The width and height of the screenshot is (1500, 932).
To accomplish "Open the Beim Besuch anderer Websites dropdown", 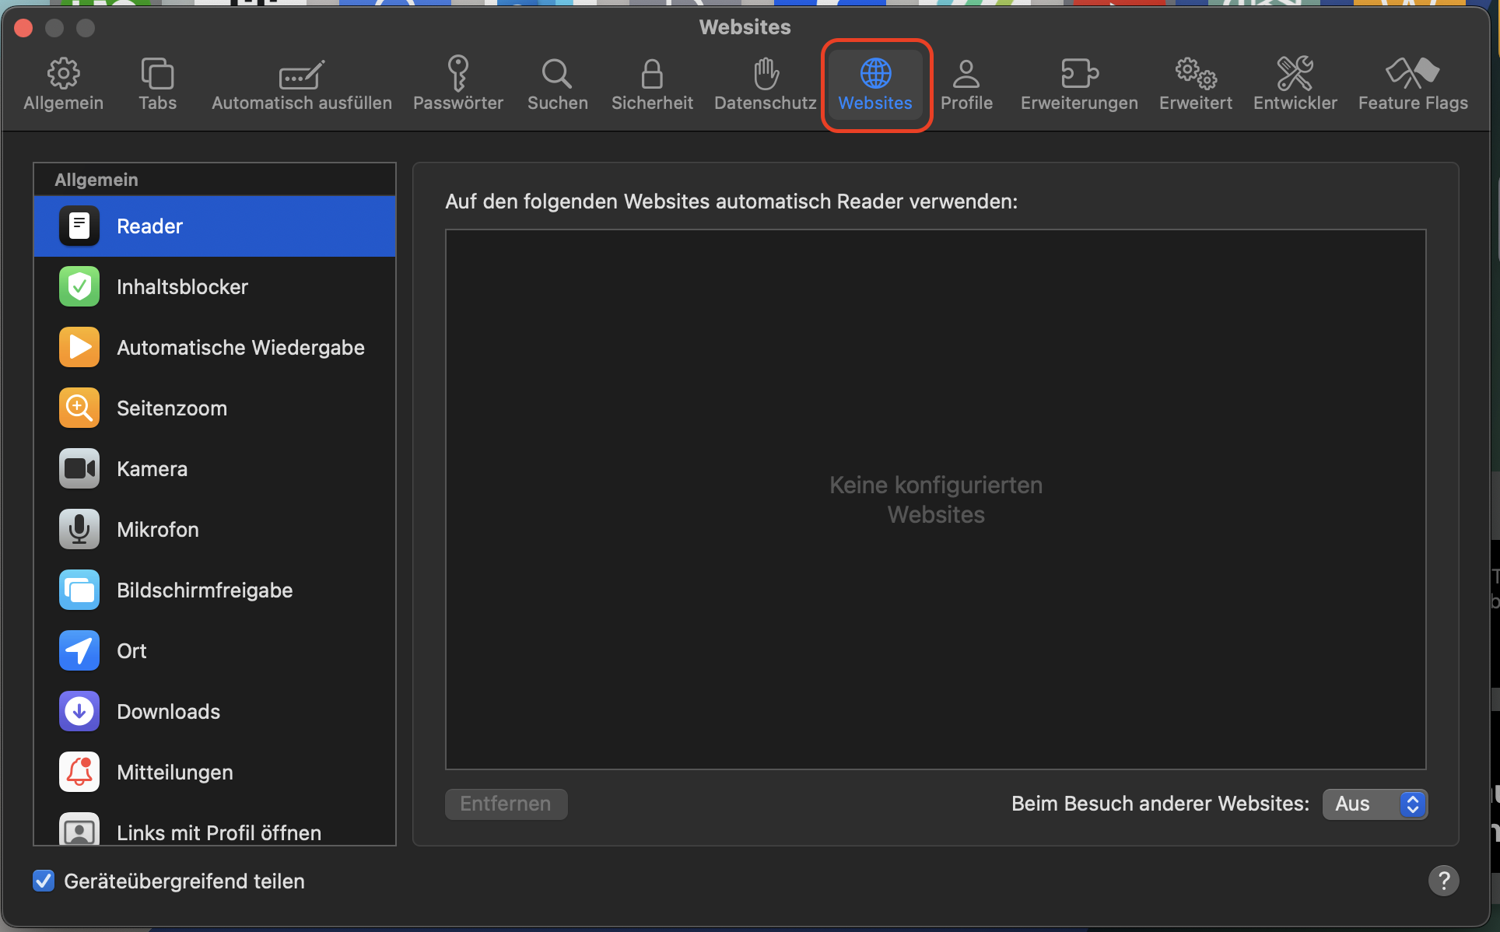I will pyautogui.click(x=1374, y=804).
